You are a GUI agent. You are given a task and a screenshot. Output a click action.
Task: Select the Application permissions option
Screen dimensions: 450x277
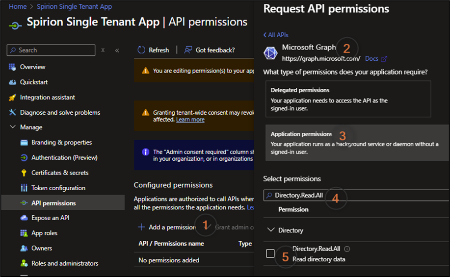pyautogui.click(x=357, y=142)
